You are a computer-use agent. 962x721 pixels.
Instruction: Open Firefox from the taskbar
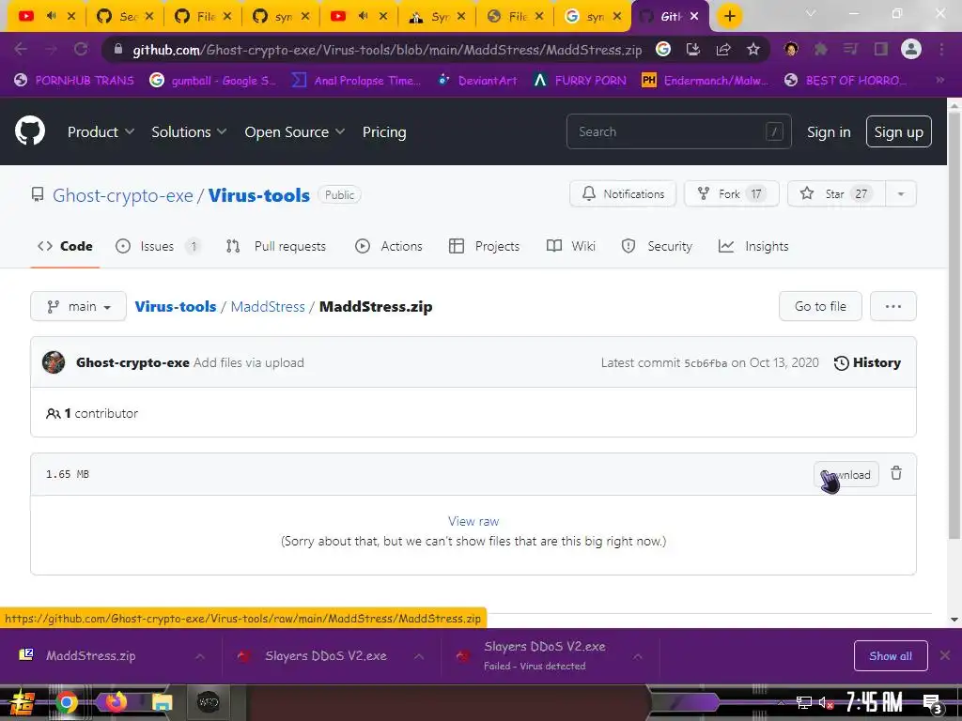point(116,702)
